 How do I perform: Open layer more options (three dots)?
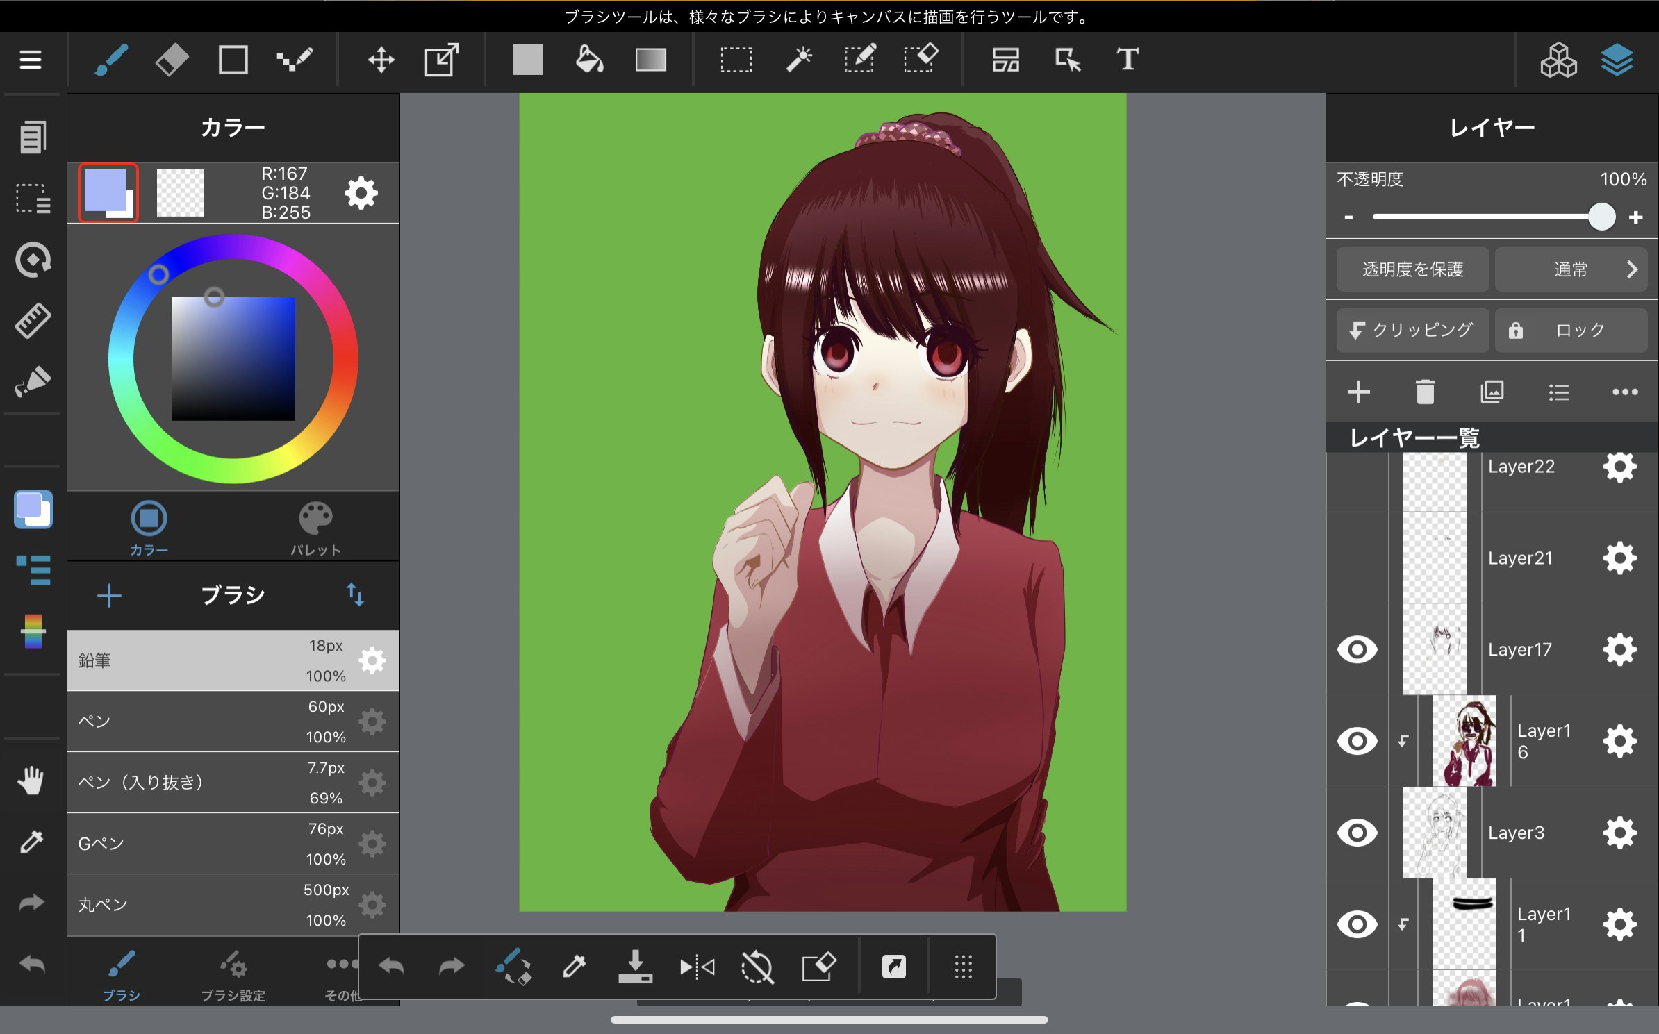[x=1624, y=392]
